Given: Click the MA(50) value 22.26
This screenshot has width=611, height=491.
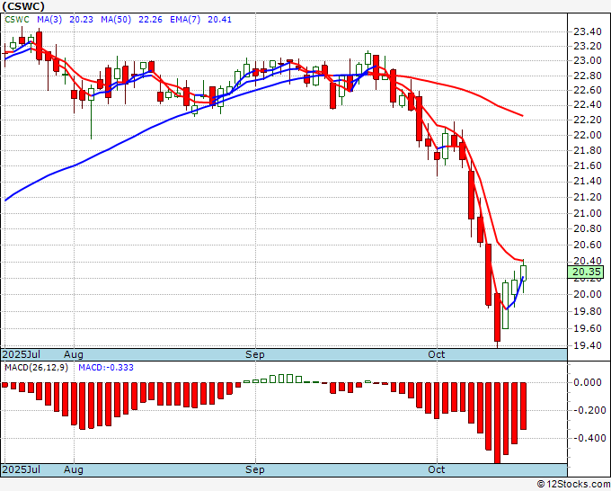Looking at the screenshot, I should click(x=150, y=20).
